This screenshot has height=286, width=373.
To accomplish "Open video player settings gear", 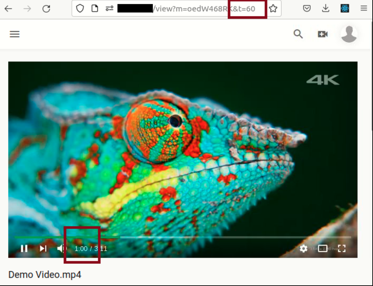I will click(303, 249).
